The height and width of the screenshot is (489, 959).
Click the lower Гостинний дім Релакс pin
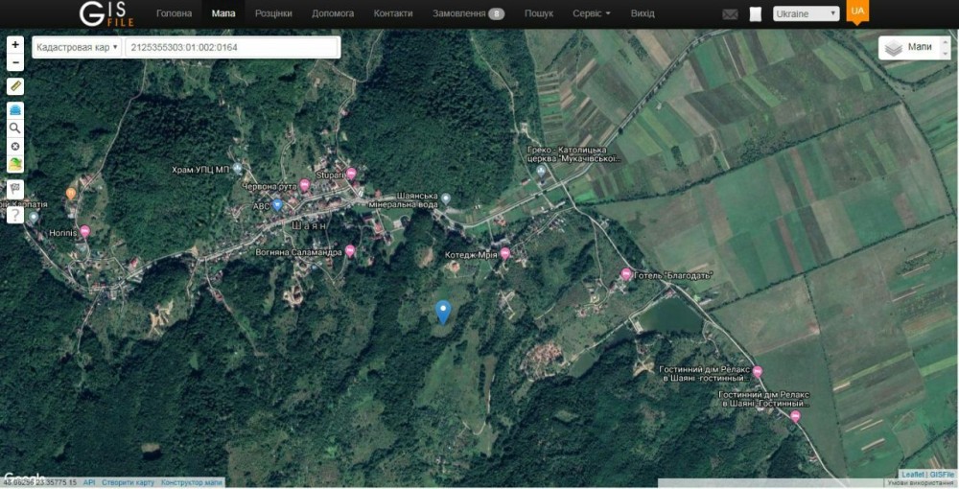click(x=795, y=416)
